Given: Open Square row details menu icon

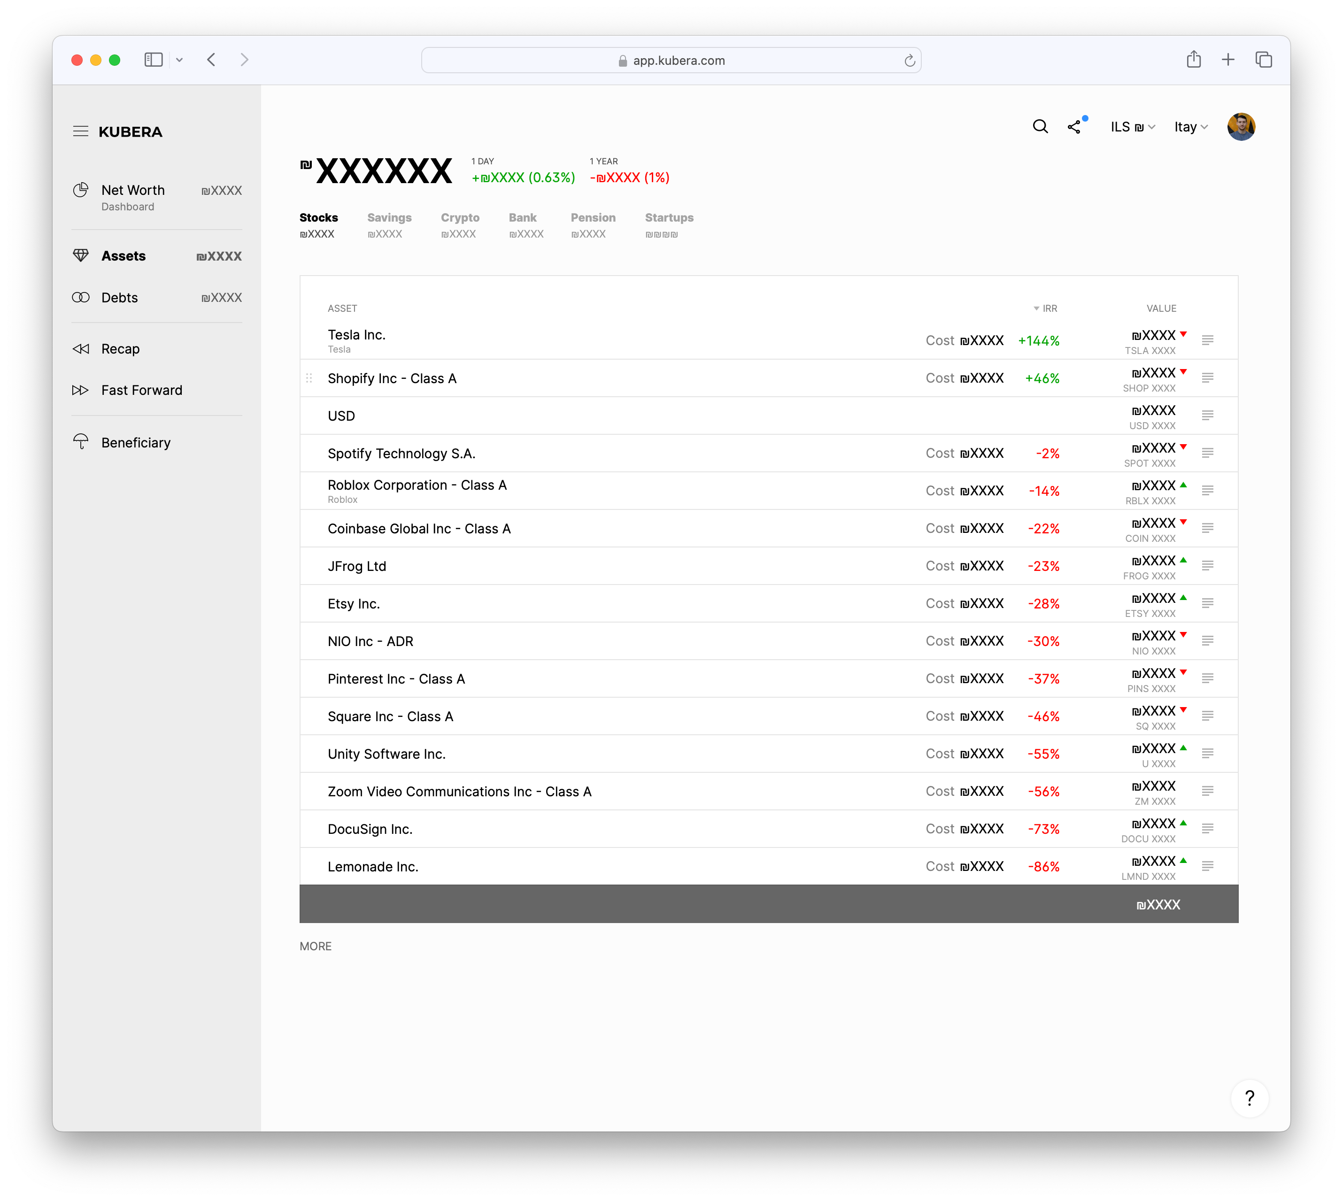Looking at the screenshot, I should 1207,716.
